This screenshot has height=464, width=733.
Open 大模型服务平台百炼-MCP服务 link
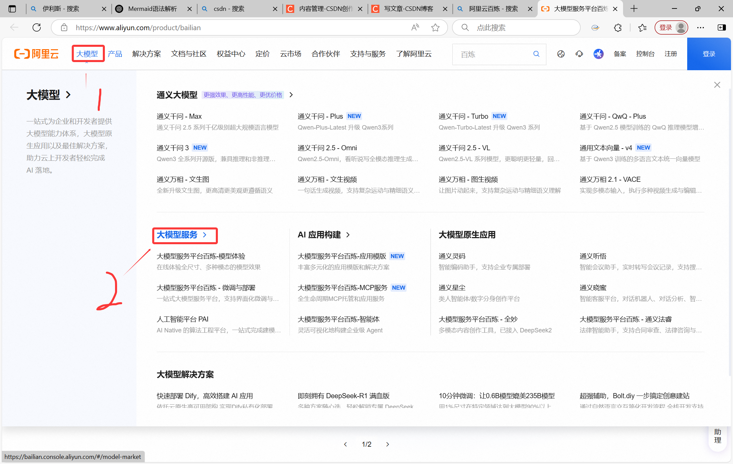(x=342, y=288)
